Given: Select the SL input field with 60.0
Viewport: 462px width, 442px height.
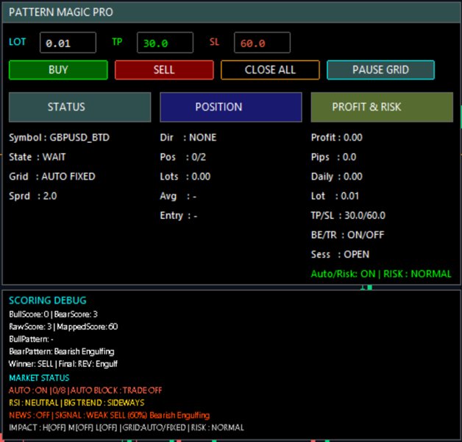Looking at the screenshot, I should (262, 43).
